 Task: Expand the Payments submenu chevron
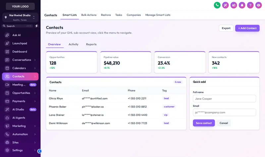[x=35, y=101]
